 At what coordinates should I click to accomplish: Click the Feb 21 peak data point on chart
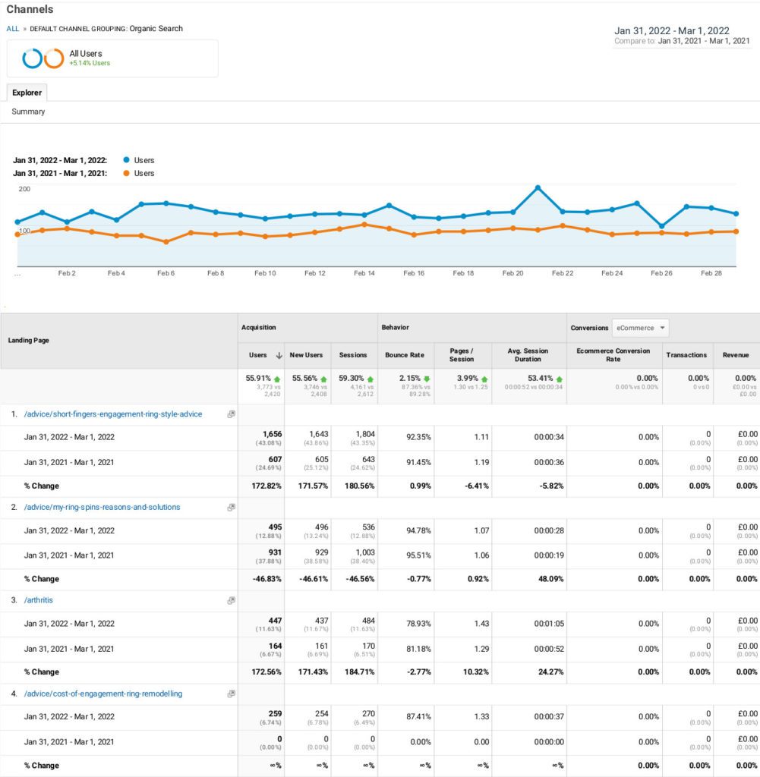538,187
